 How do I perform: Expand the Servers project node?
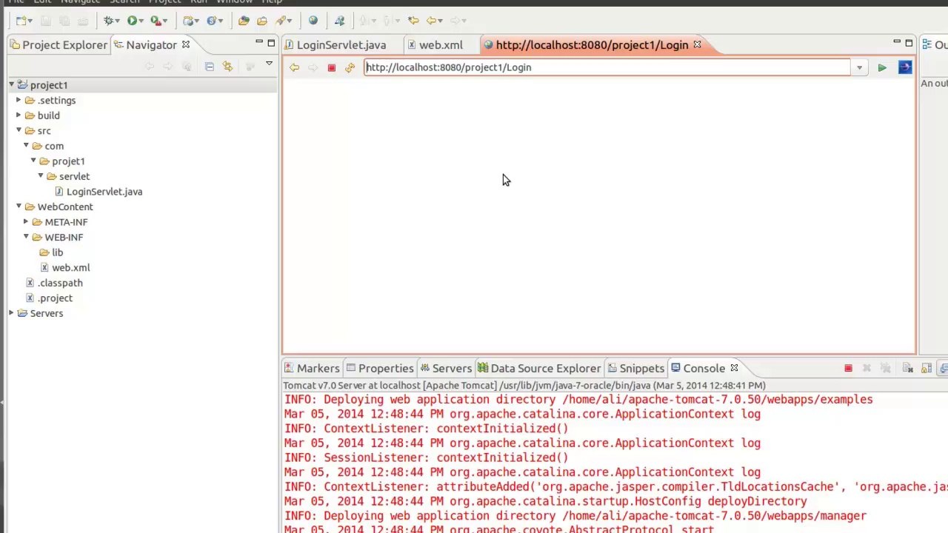tap(12, 313)
